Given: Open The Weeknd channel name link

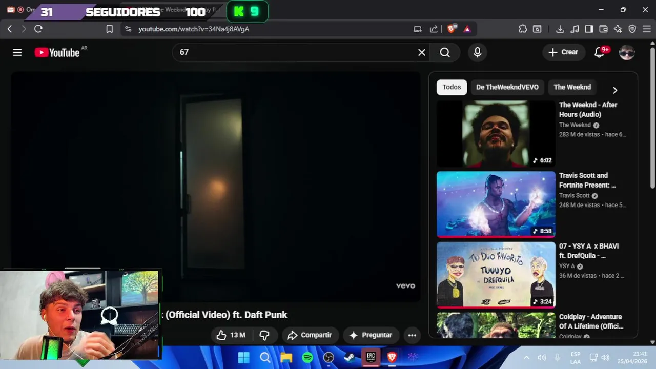Looking at the screenshot, I should coord(575,125).
